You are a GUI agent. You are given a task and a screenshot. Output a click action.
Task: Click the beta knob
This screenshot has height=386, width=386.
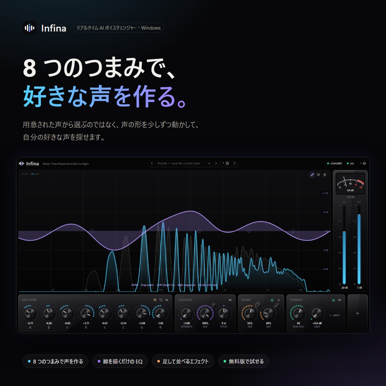pyautogui.click(x=49, y=313)
